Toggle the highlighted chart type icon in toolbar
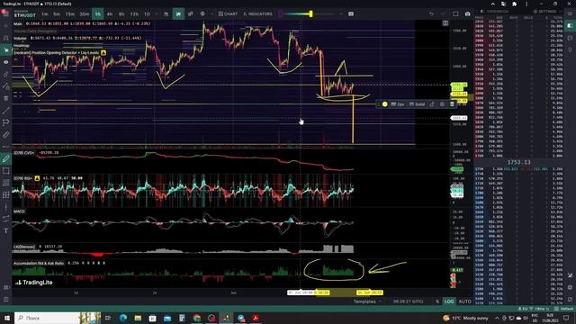Viewport: 576px width, 324px height. click(178, 14)
